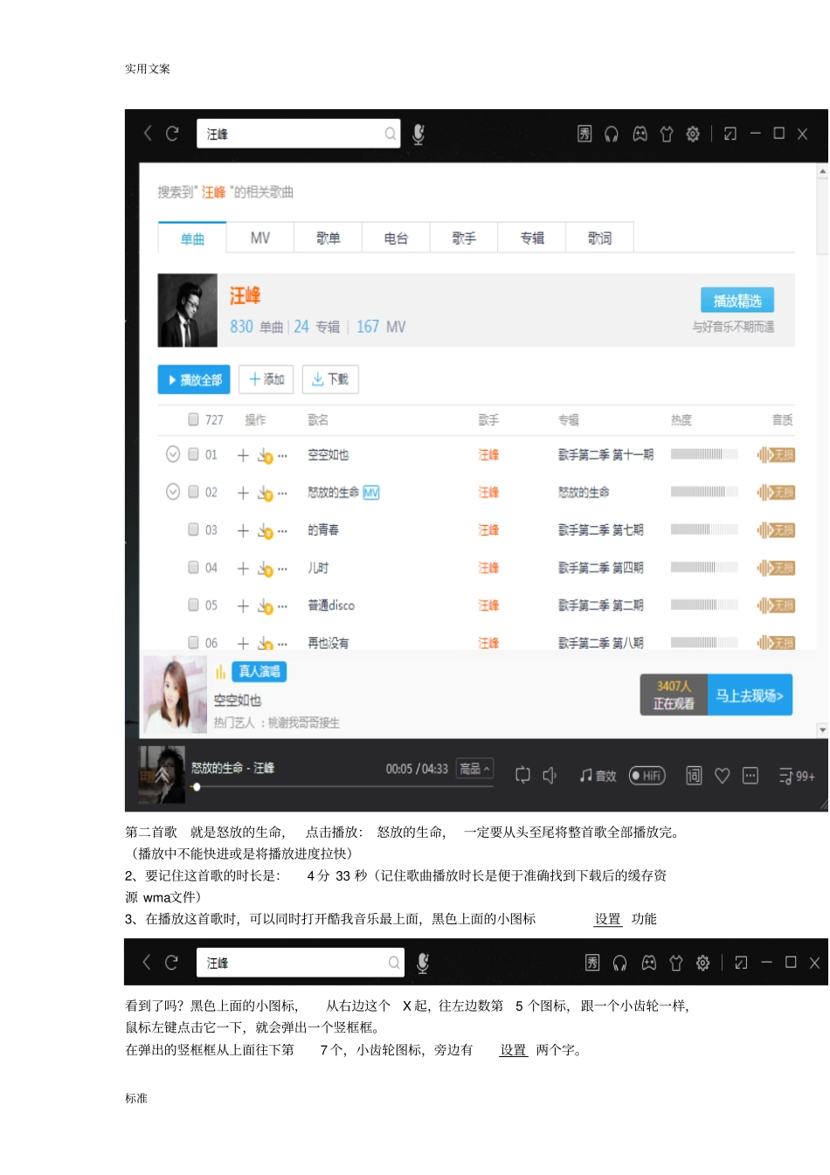Switch to the MV tab

coord(260,238)
